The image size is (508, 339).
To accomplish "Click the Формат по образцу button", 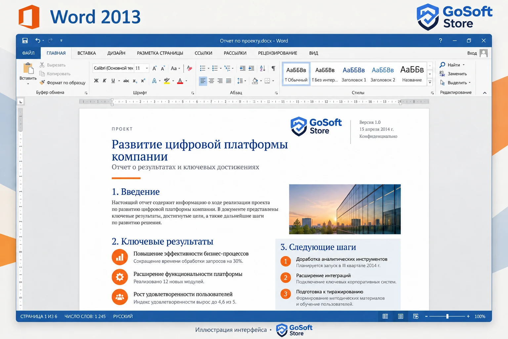I will pos(62,83).
